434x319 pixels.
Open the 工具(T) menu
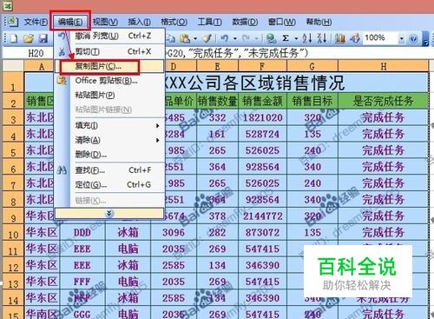[209, 22]
